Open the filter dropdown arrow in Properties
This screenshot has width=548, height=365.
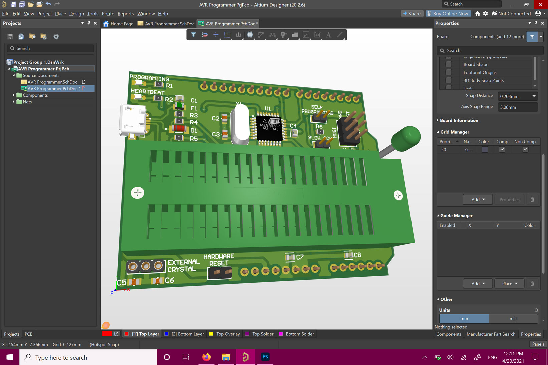(541, 37)
